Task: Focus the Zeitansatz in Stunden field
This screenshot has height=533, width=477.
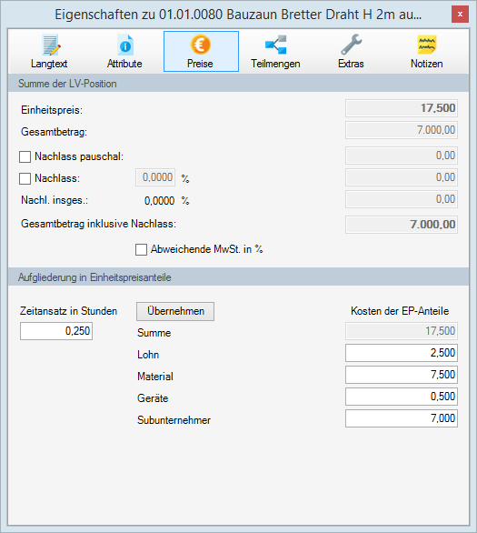Action: click(x=56, y=331)
